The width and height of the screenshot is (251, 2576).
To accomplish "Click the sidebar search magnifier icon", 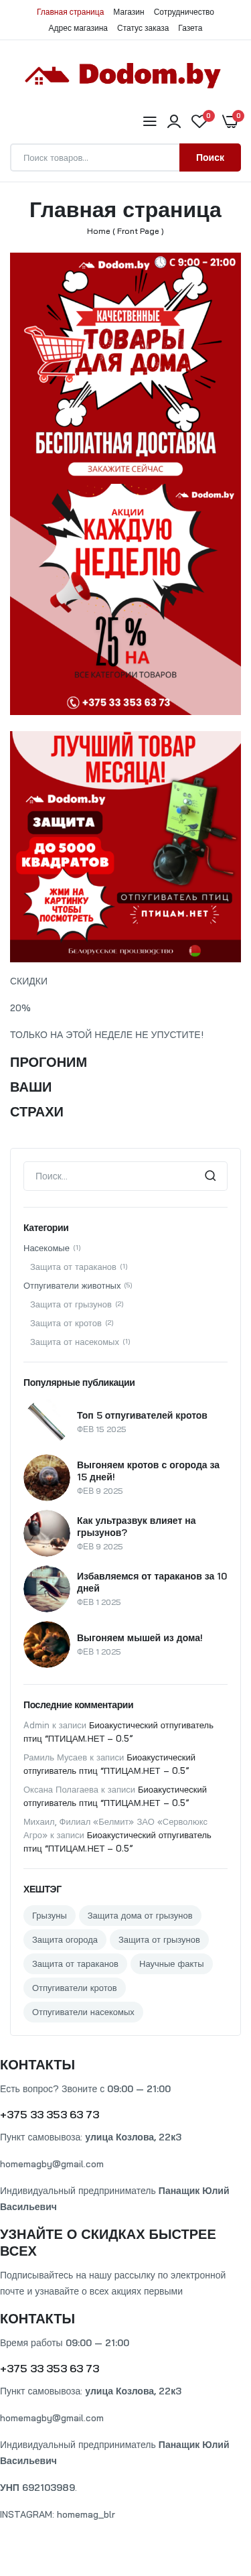I will (210, 1175).
